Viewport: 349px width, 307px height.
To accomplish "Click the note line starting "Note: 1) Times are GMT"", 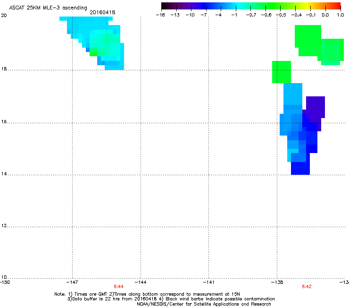I will [147, 294].
